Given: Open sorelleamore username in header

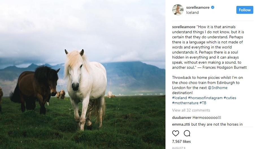Looking at the screenshot, I should 198,7.
